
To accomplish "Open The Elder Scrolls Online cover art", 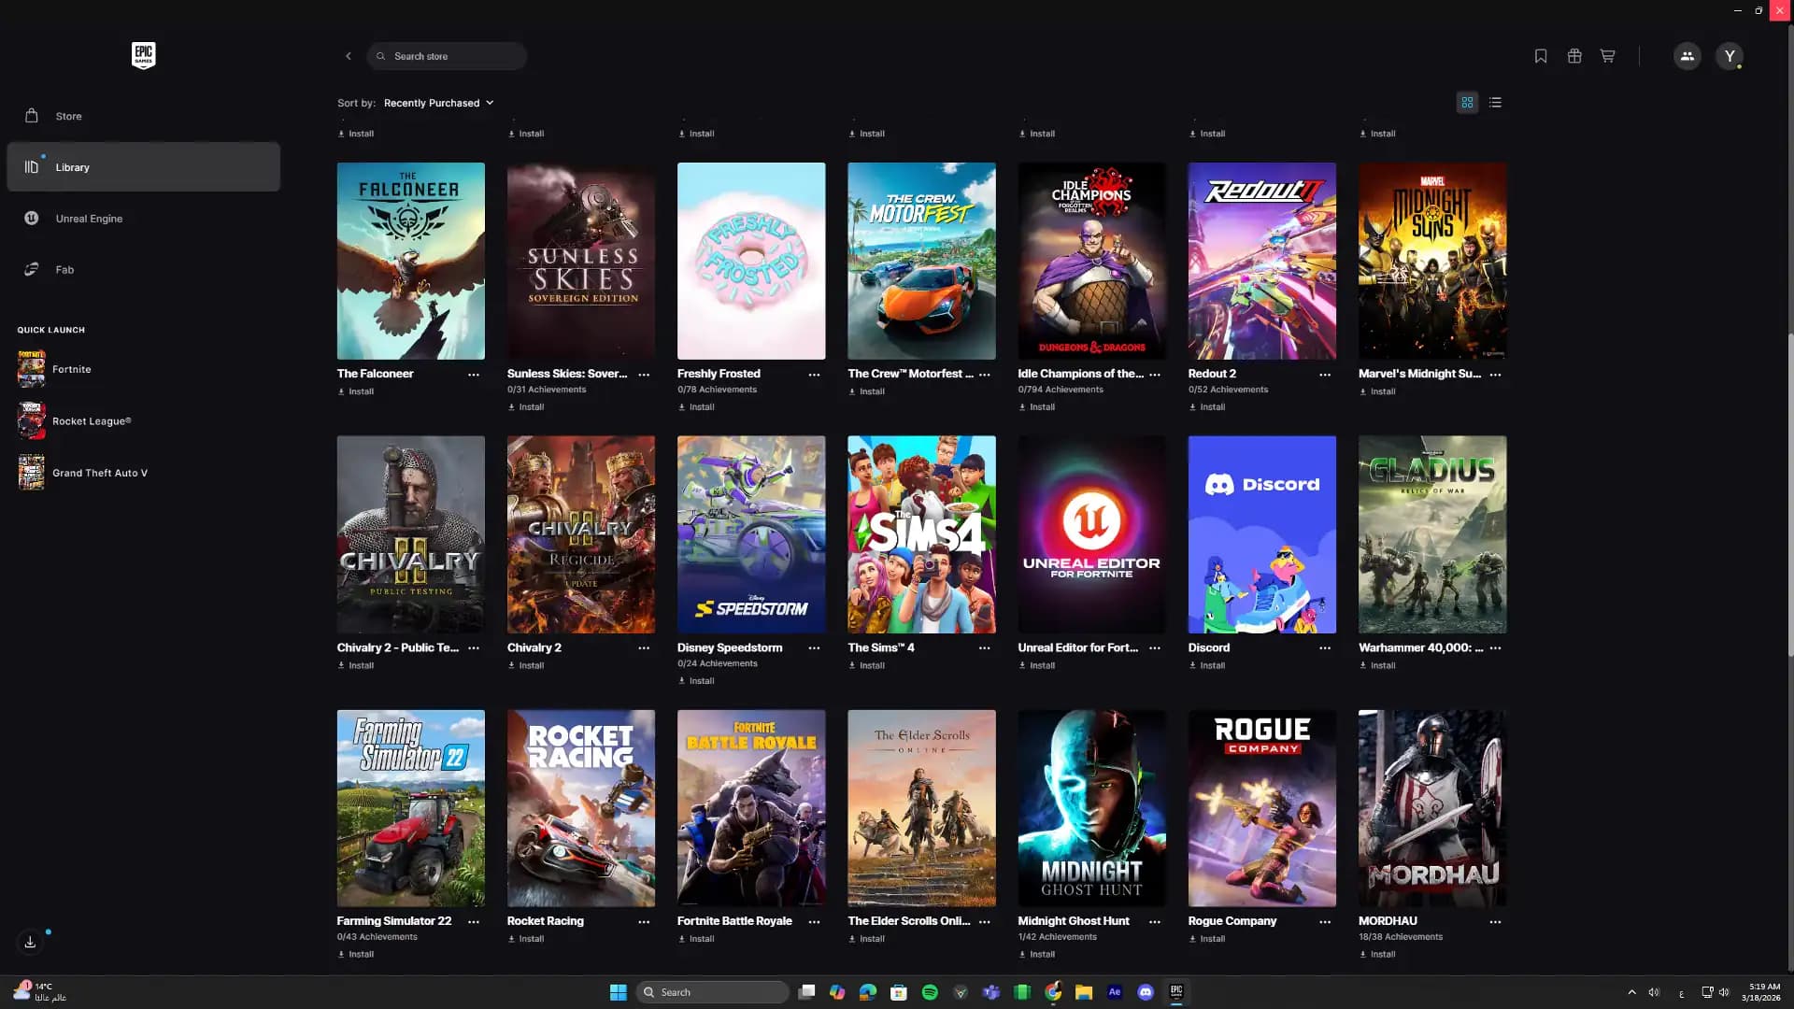I will tap(921, 808).
